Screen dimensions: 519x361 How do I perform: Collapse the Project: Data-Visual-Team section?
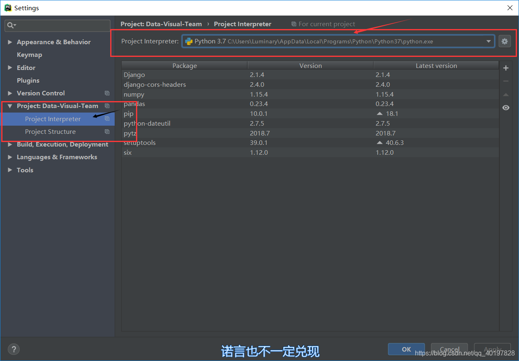pyautogui.click(x=10, y=106)
